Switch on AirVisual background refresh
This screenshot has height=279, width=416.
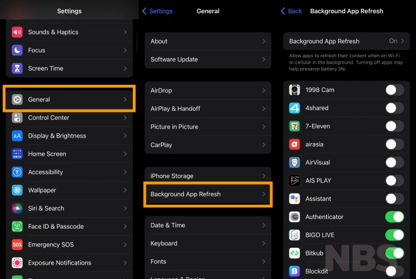pos(395,162)
